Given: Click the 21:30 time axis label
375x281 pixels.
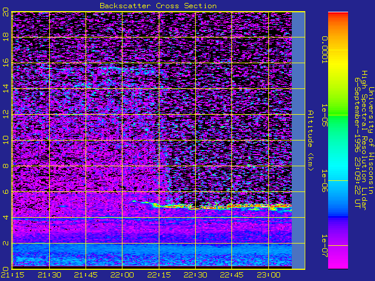Looking at the screenshot, I should click(49, 275).
